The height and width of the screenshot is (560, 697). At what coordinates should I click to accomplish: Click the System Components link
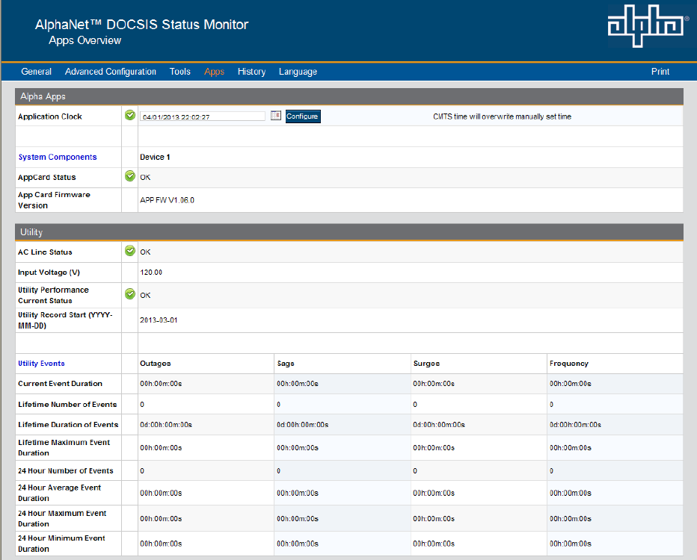pos(58,157)
